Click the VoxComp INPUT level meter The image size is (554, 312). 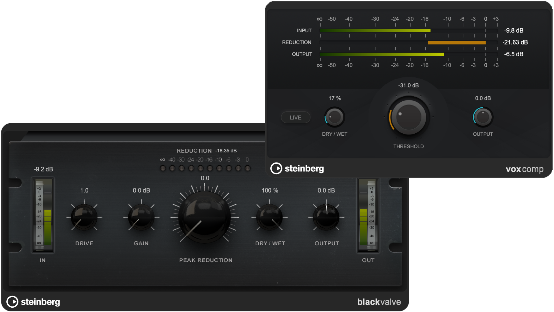point(409,31)
